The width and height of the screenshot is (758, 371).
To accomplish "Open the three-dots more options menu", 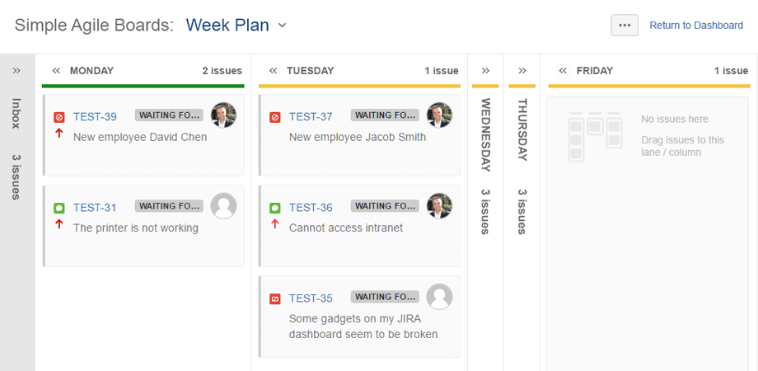I will point(625,26).
